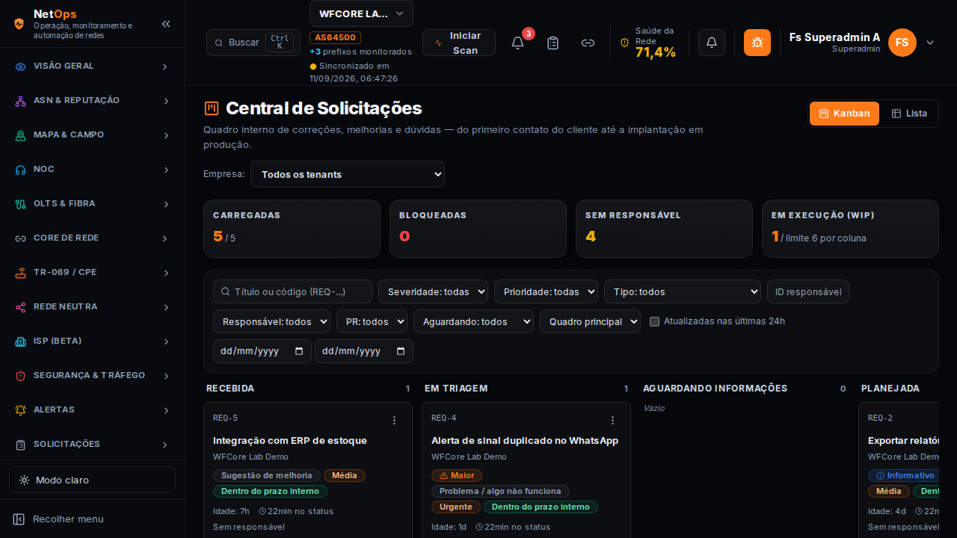Click the Recolher menu panel icon

[x=19, y=519]
